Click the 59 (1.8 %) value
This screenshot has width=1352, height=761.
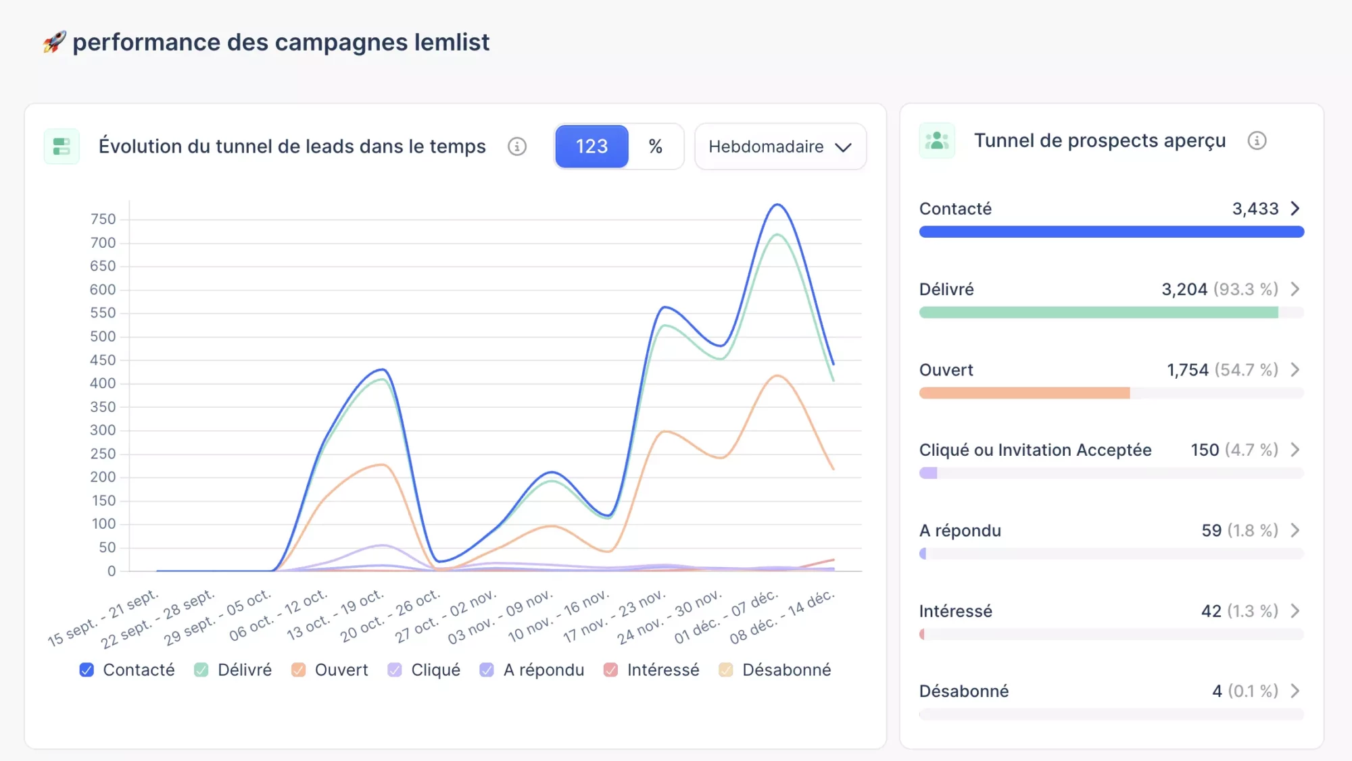pyautogui.click(x=1240, y=531)
